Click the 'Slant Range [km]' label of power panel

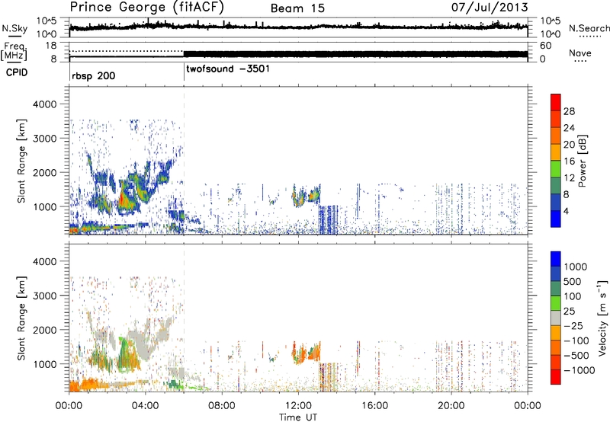pos(21,161)
